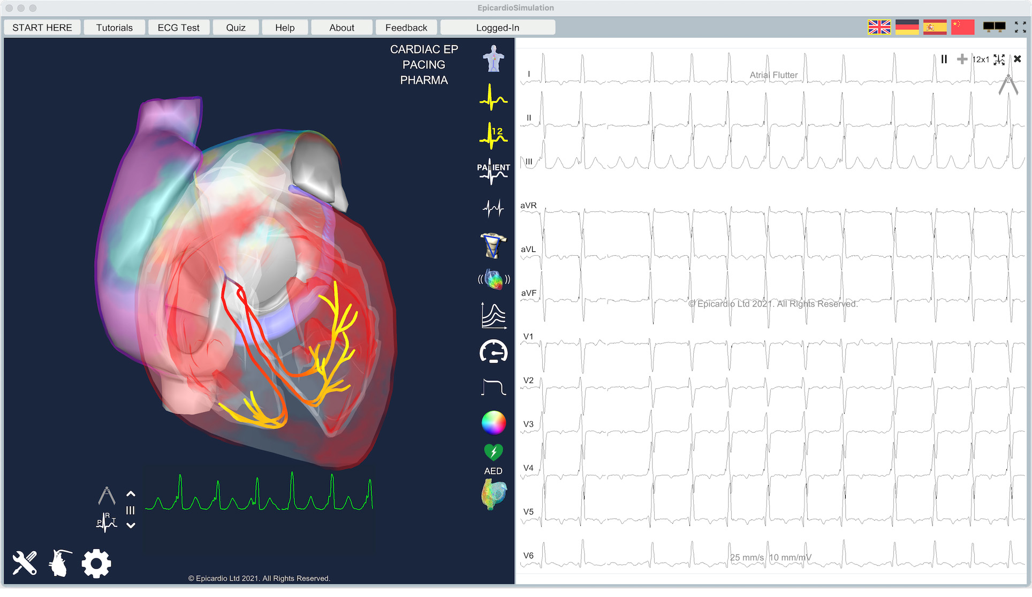The image size is (1032, 597).
Task: Select previous lead with the up chevron
Action: click(131, 494)
